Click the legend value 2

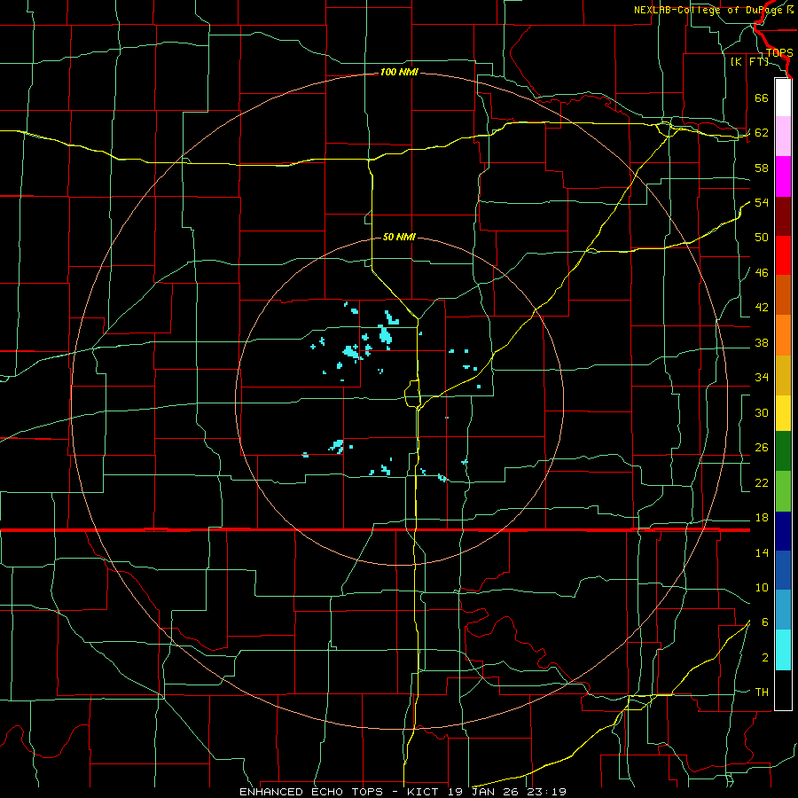click(x=765, y=658)
